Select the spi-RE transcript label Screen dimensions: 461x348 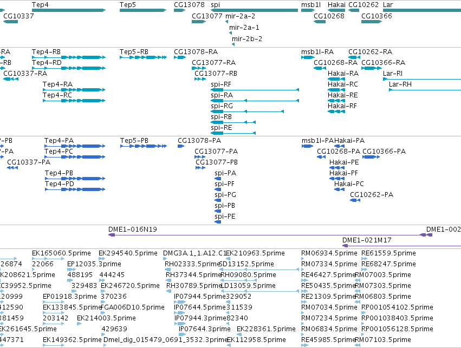(222, 128)
